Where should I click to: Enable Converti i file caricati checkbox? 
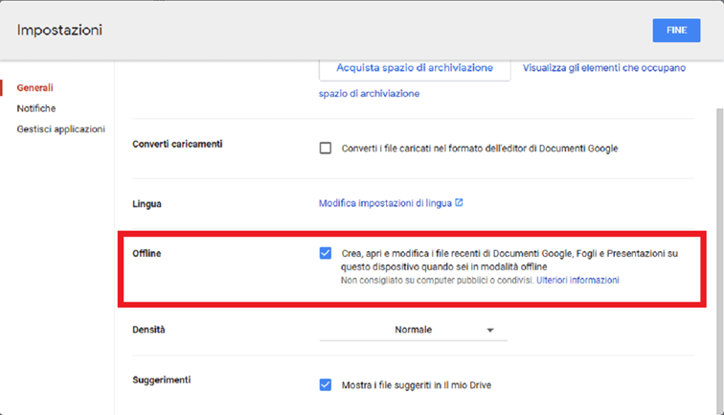pyautogui.click(x=326, y=148)
